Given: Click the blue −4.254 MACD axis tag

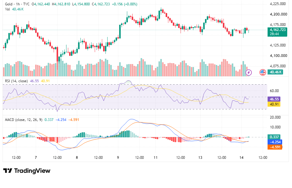Looking at the screenshot, I should tap(275, 142).
